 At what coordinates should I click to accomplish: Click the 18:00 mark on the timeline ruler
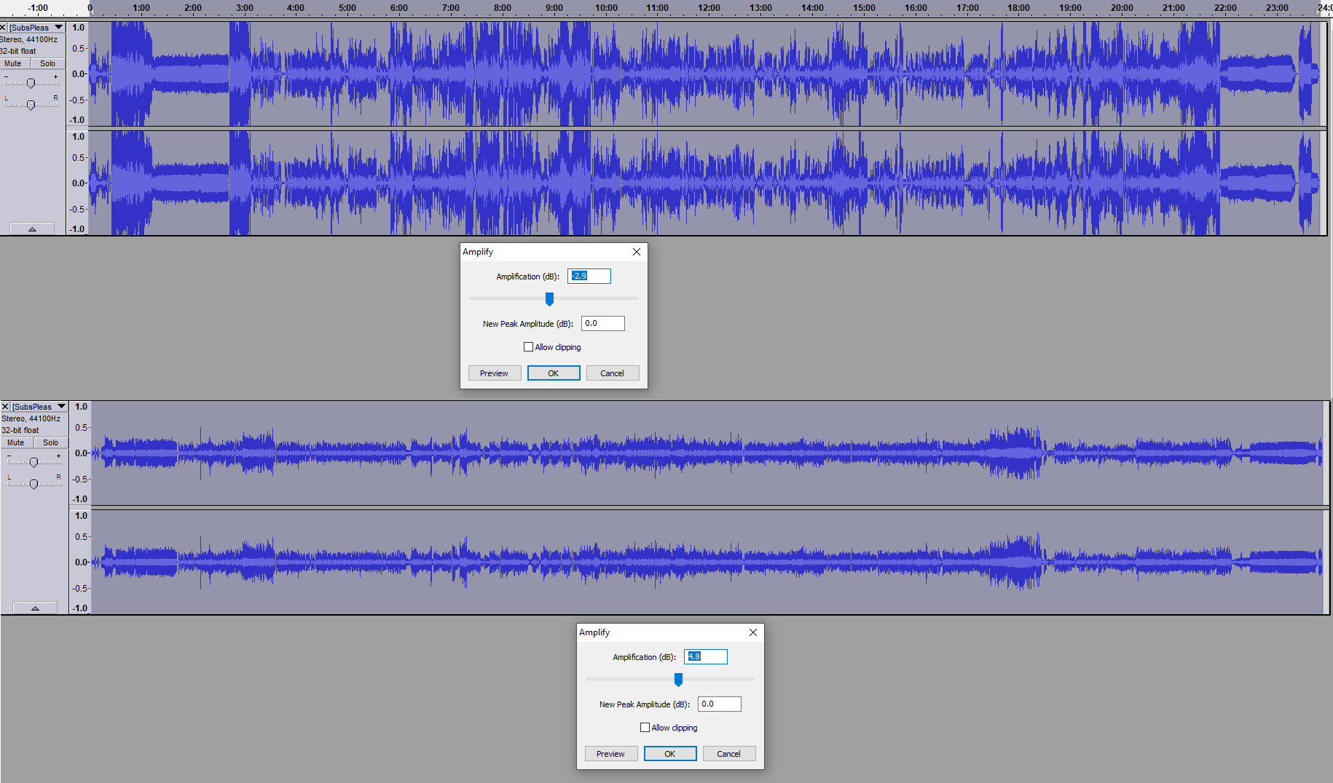(1019, 8)
